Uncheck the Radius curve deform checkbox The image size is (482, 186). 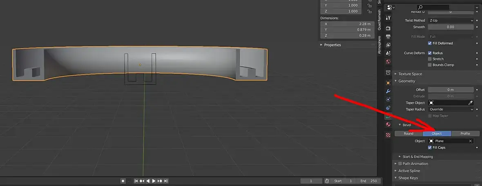pos(430,53)
